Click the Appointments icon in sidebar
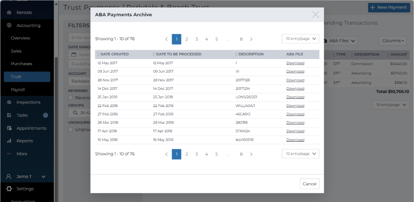 [x=9, y=128]
